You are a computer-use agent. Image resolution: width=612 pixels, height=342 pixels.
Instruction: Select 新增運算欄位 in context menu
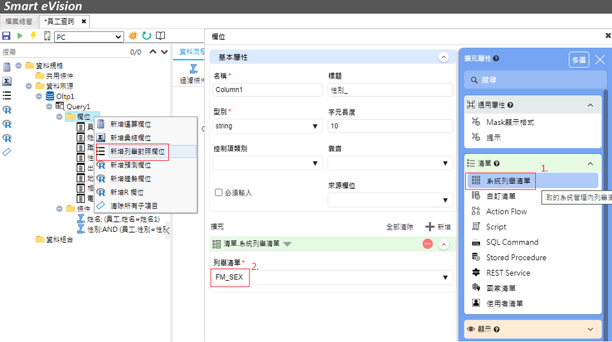click(x=146, y=124)
